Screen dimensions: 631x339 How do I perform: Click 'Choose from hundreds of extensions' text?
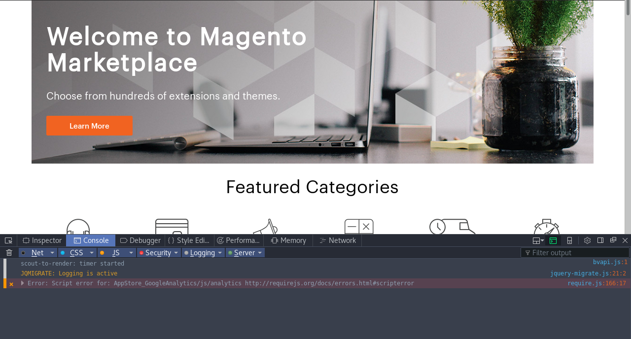click(163, 96)
